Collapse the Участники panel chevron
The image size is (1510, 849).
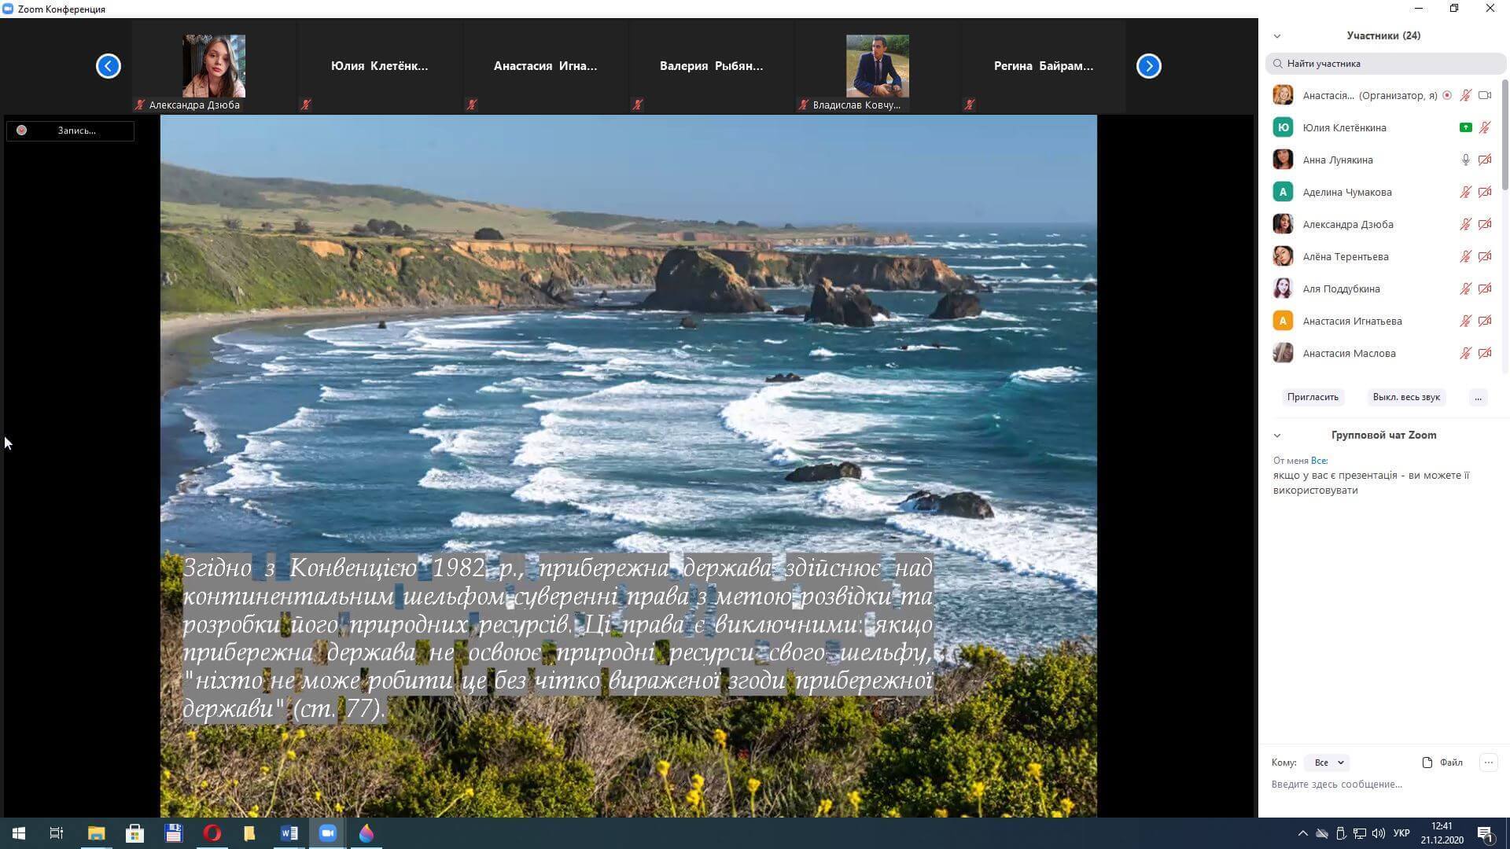[1277, 36]
